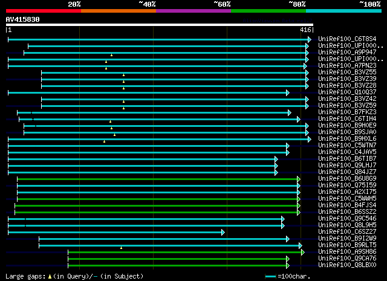
Task: Click the arrowhead ending the Q9C546 alignment bar
Action: (283, 219)
